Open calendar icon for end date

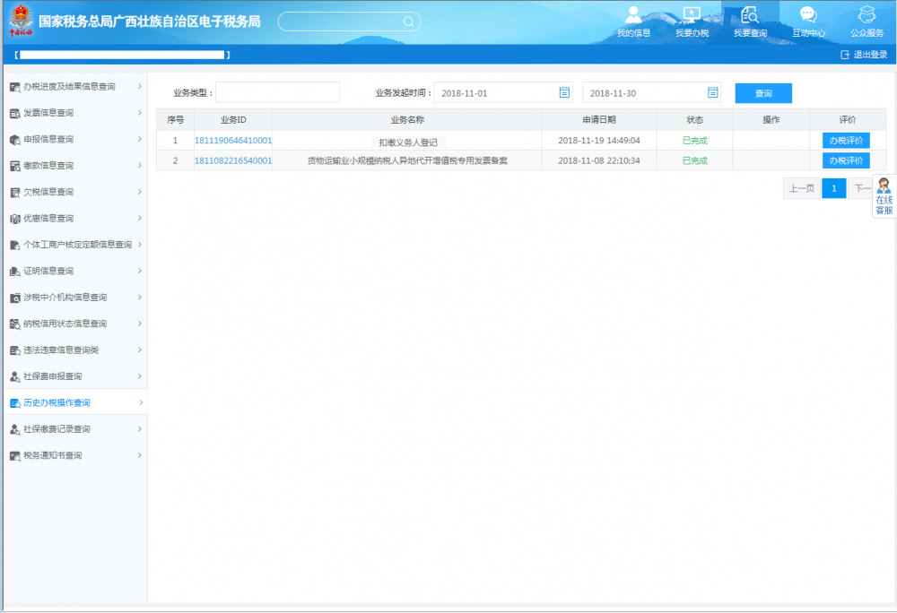[713, 92]
